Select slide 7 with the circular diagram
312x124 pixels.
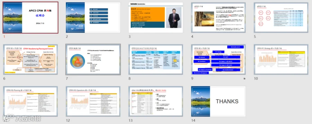pyautogui.click(x=93, y=59)
